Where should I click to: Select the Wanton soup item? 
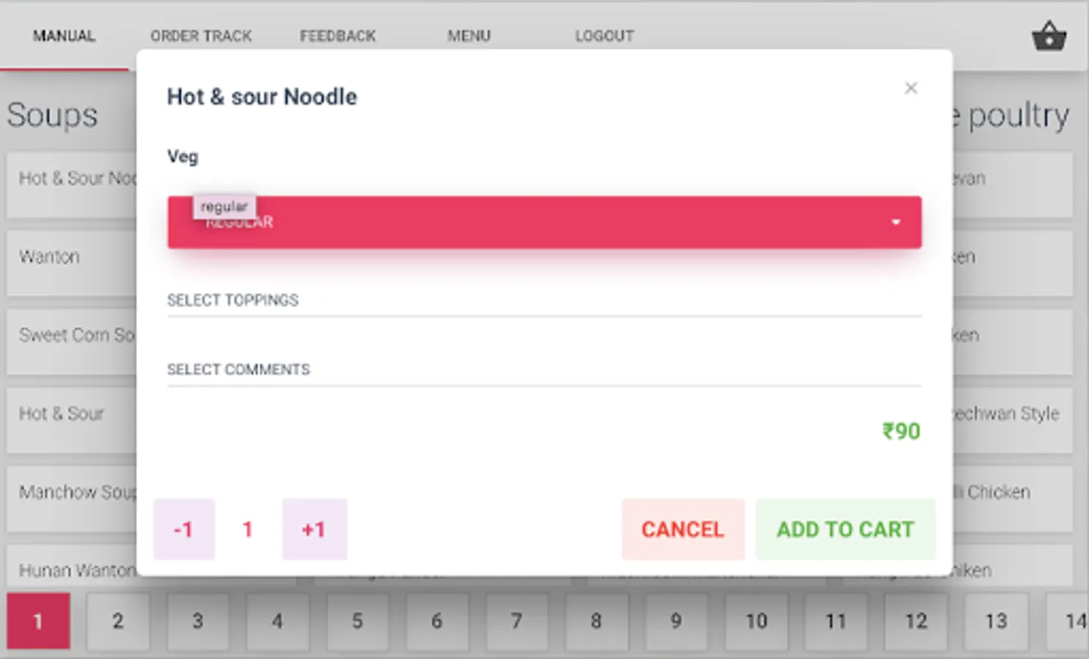point(72,263)
